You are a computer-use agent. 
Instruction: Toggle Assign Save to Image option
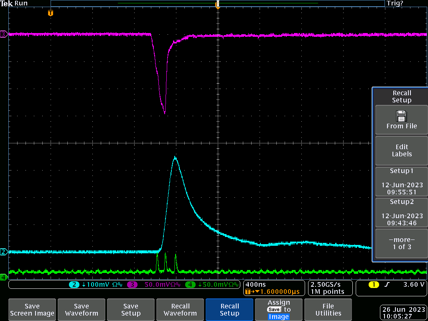coord(279,310)
